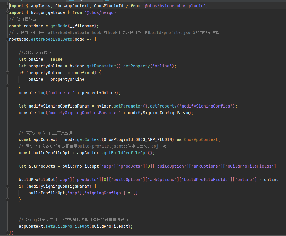Click the 'node' arrow function parameter
The width and height of the screenshot is (286, 236).
[79, 39]
